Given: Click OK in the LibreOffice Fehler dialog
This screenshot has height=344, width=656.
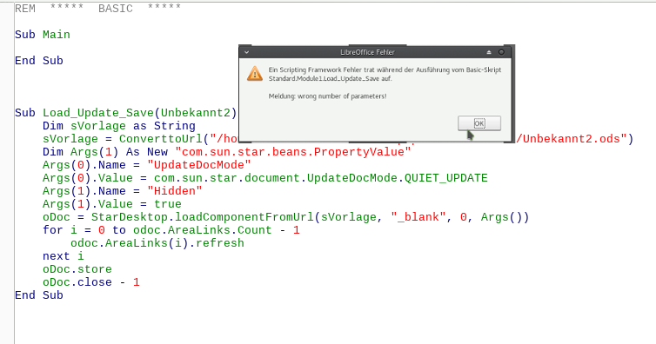Looking at the screenshot, I should (x=479, y=123).
